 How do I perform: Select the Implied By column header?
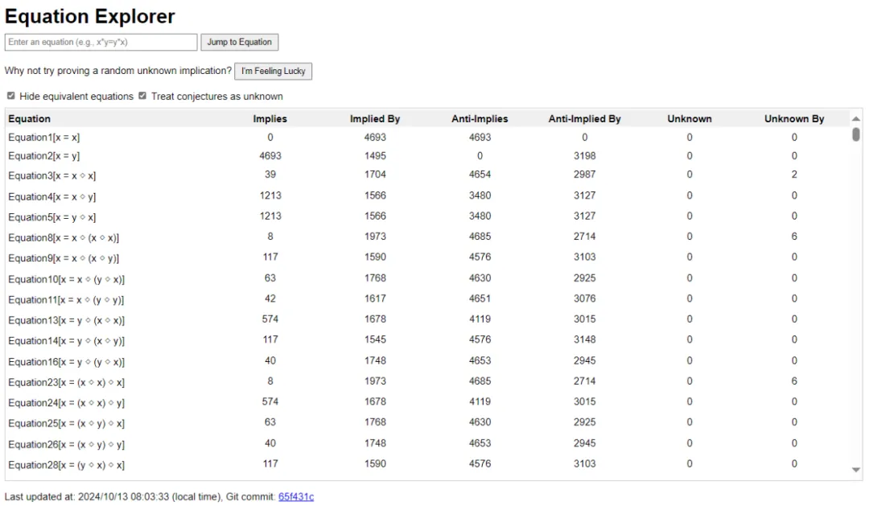(374, 118)
